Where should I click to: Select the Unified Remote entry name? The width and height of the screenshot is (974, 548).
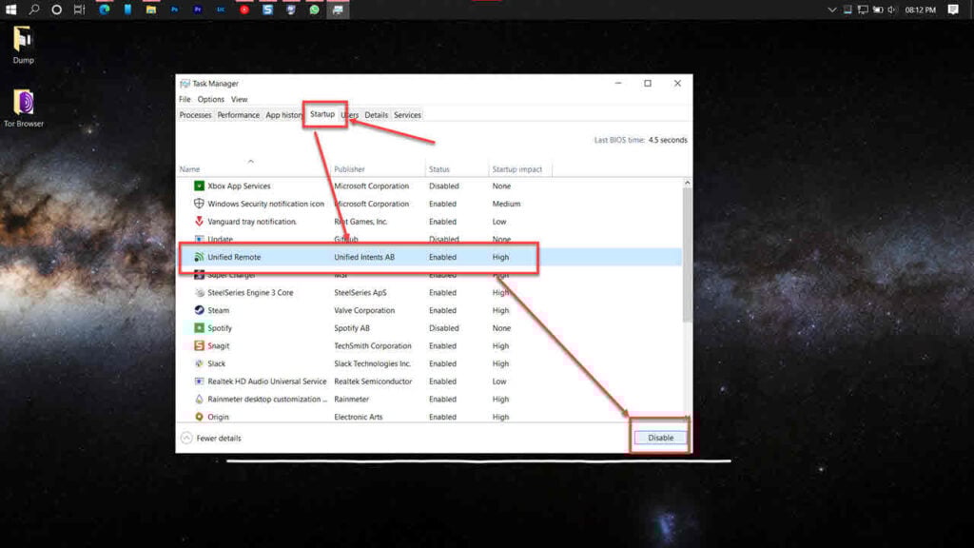click(x=234, y=257)
